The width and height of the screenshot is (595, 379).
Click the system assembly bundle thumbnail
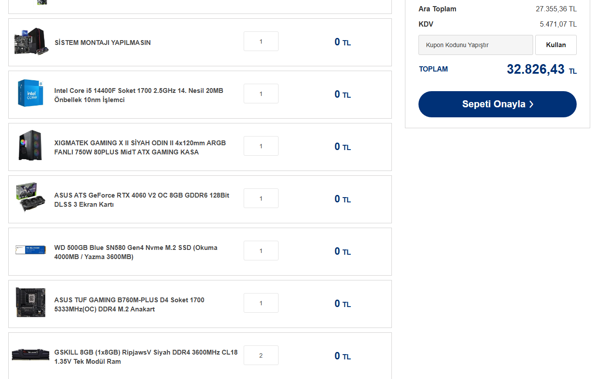31,41
